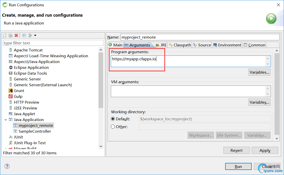284x175 pixels.
Task: Click the New launch configuration icon
Action: (5, 35)
